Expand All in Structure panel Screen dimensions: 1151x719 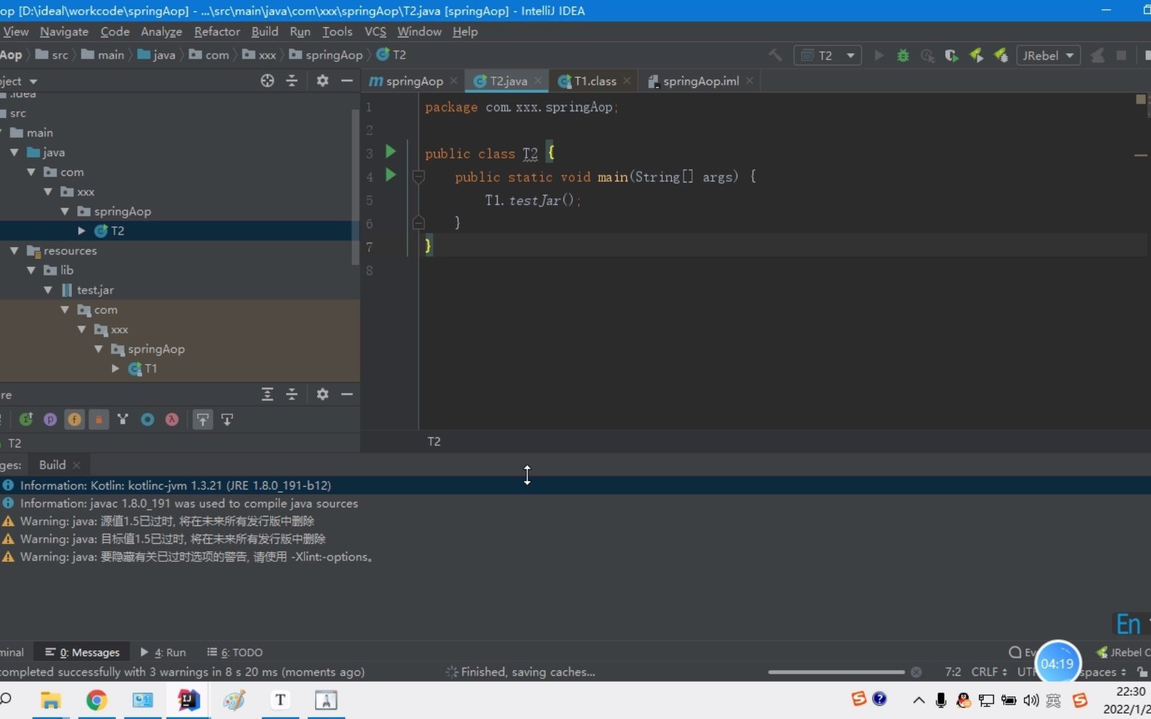coord(267,394)
